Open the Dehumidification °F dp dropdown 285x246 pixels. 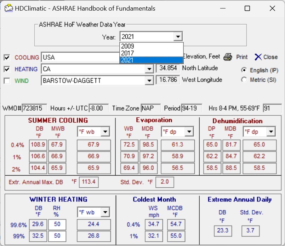(x=271, y=131)
